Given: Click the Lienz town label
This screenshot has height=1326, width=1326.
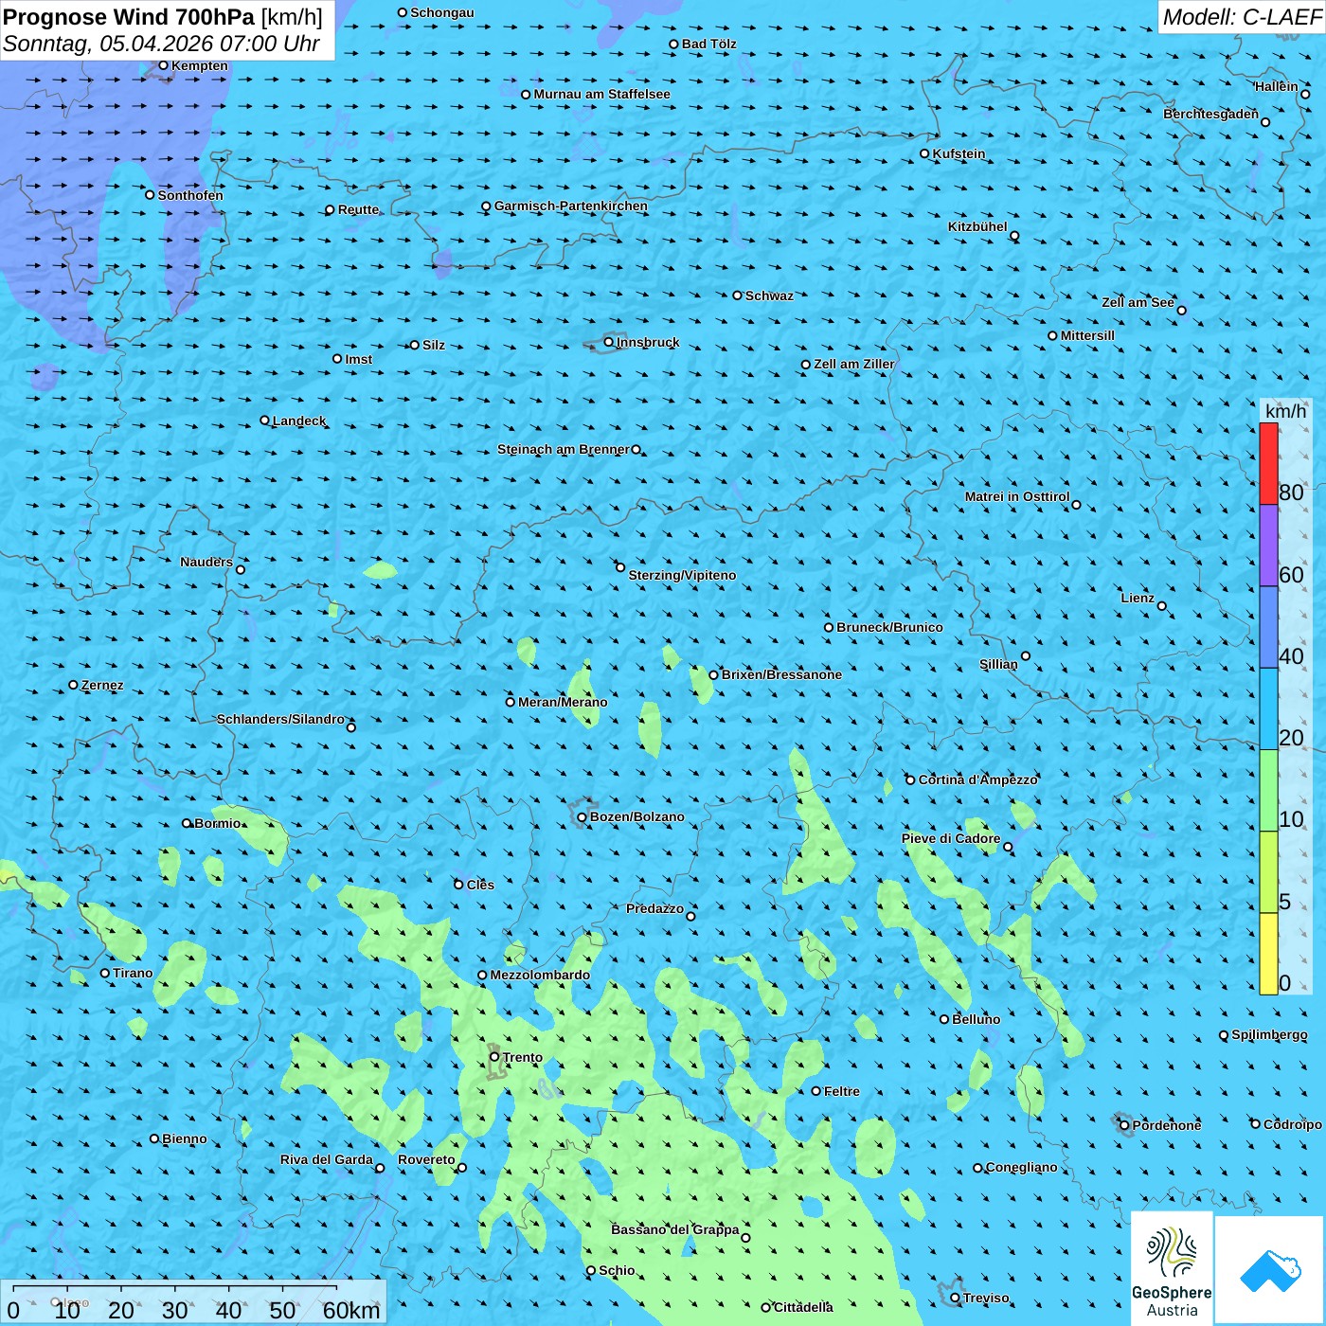Looking at the screenshot, I should coord(1138,598).
